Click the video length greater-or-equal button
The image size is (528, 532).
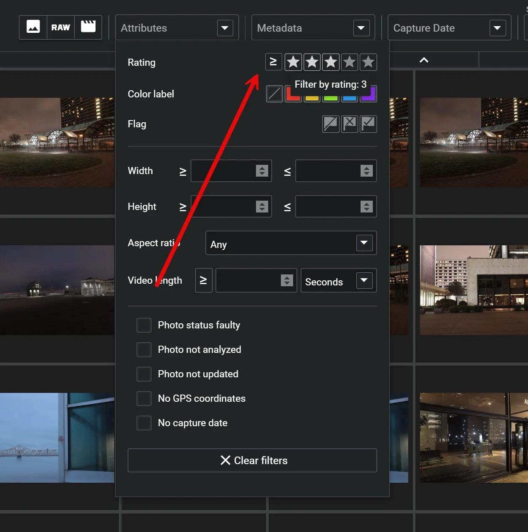[x=203, y=280]
